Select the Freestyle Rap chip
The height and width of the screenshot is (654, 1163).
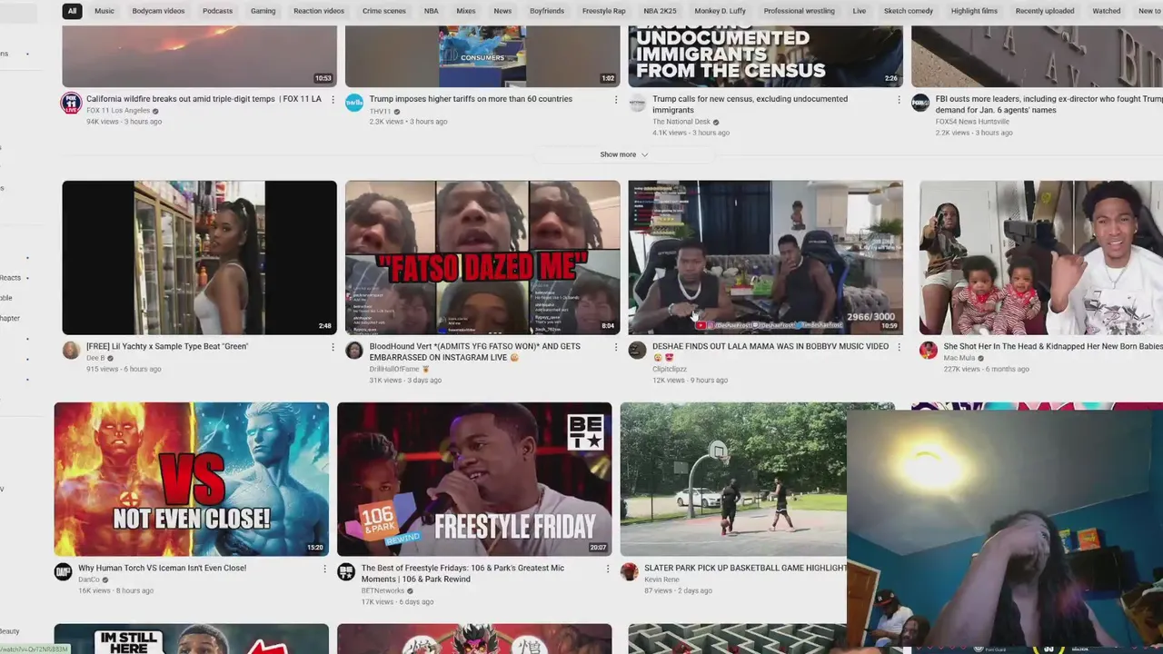pyautogui.click(x=604, y=11)
